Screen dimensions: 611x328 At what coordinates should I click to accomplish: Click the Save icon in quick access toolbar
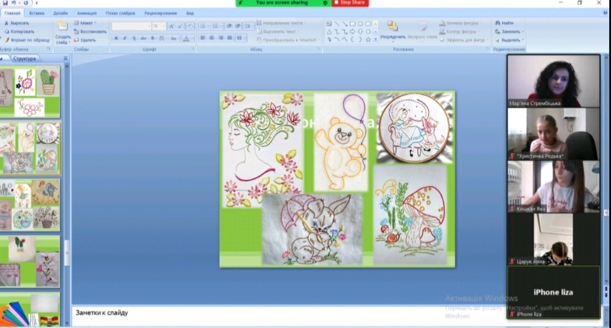(5, 3)
